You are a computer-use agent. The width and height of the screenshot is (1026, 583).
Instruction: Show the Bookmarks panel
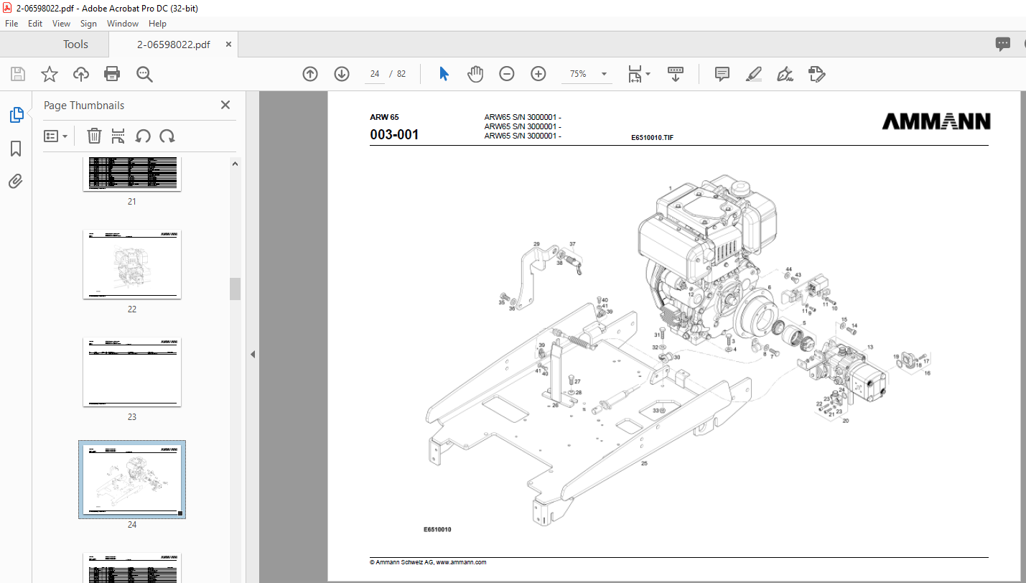click(x=16, y=149)
